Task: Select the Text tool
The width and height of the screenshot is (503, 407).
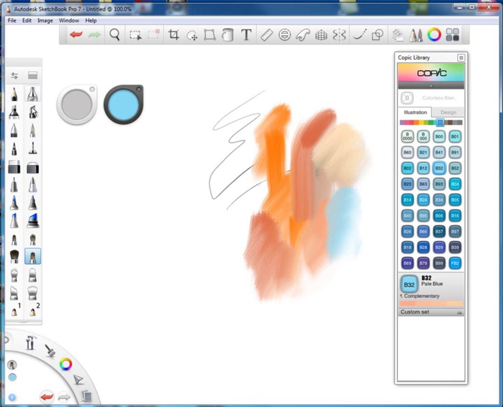Action: coord(246,35)
